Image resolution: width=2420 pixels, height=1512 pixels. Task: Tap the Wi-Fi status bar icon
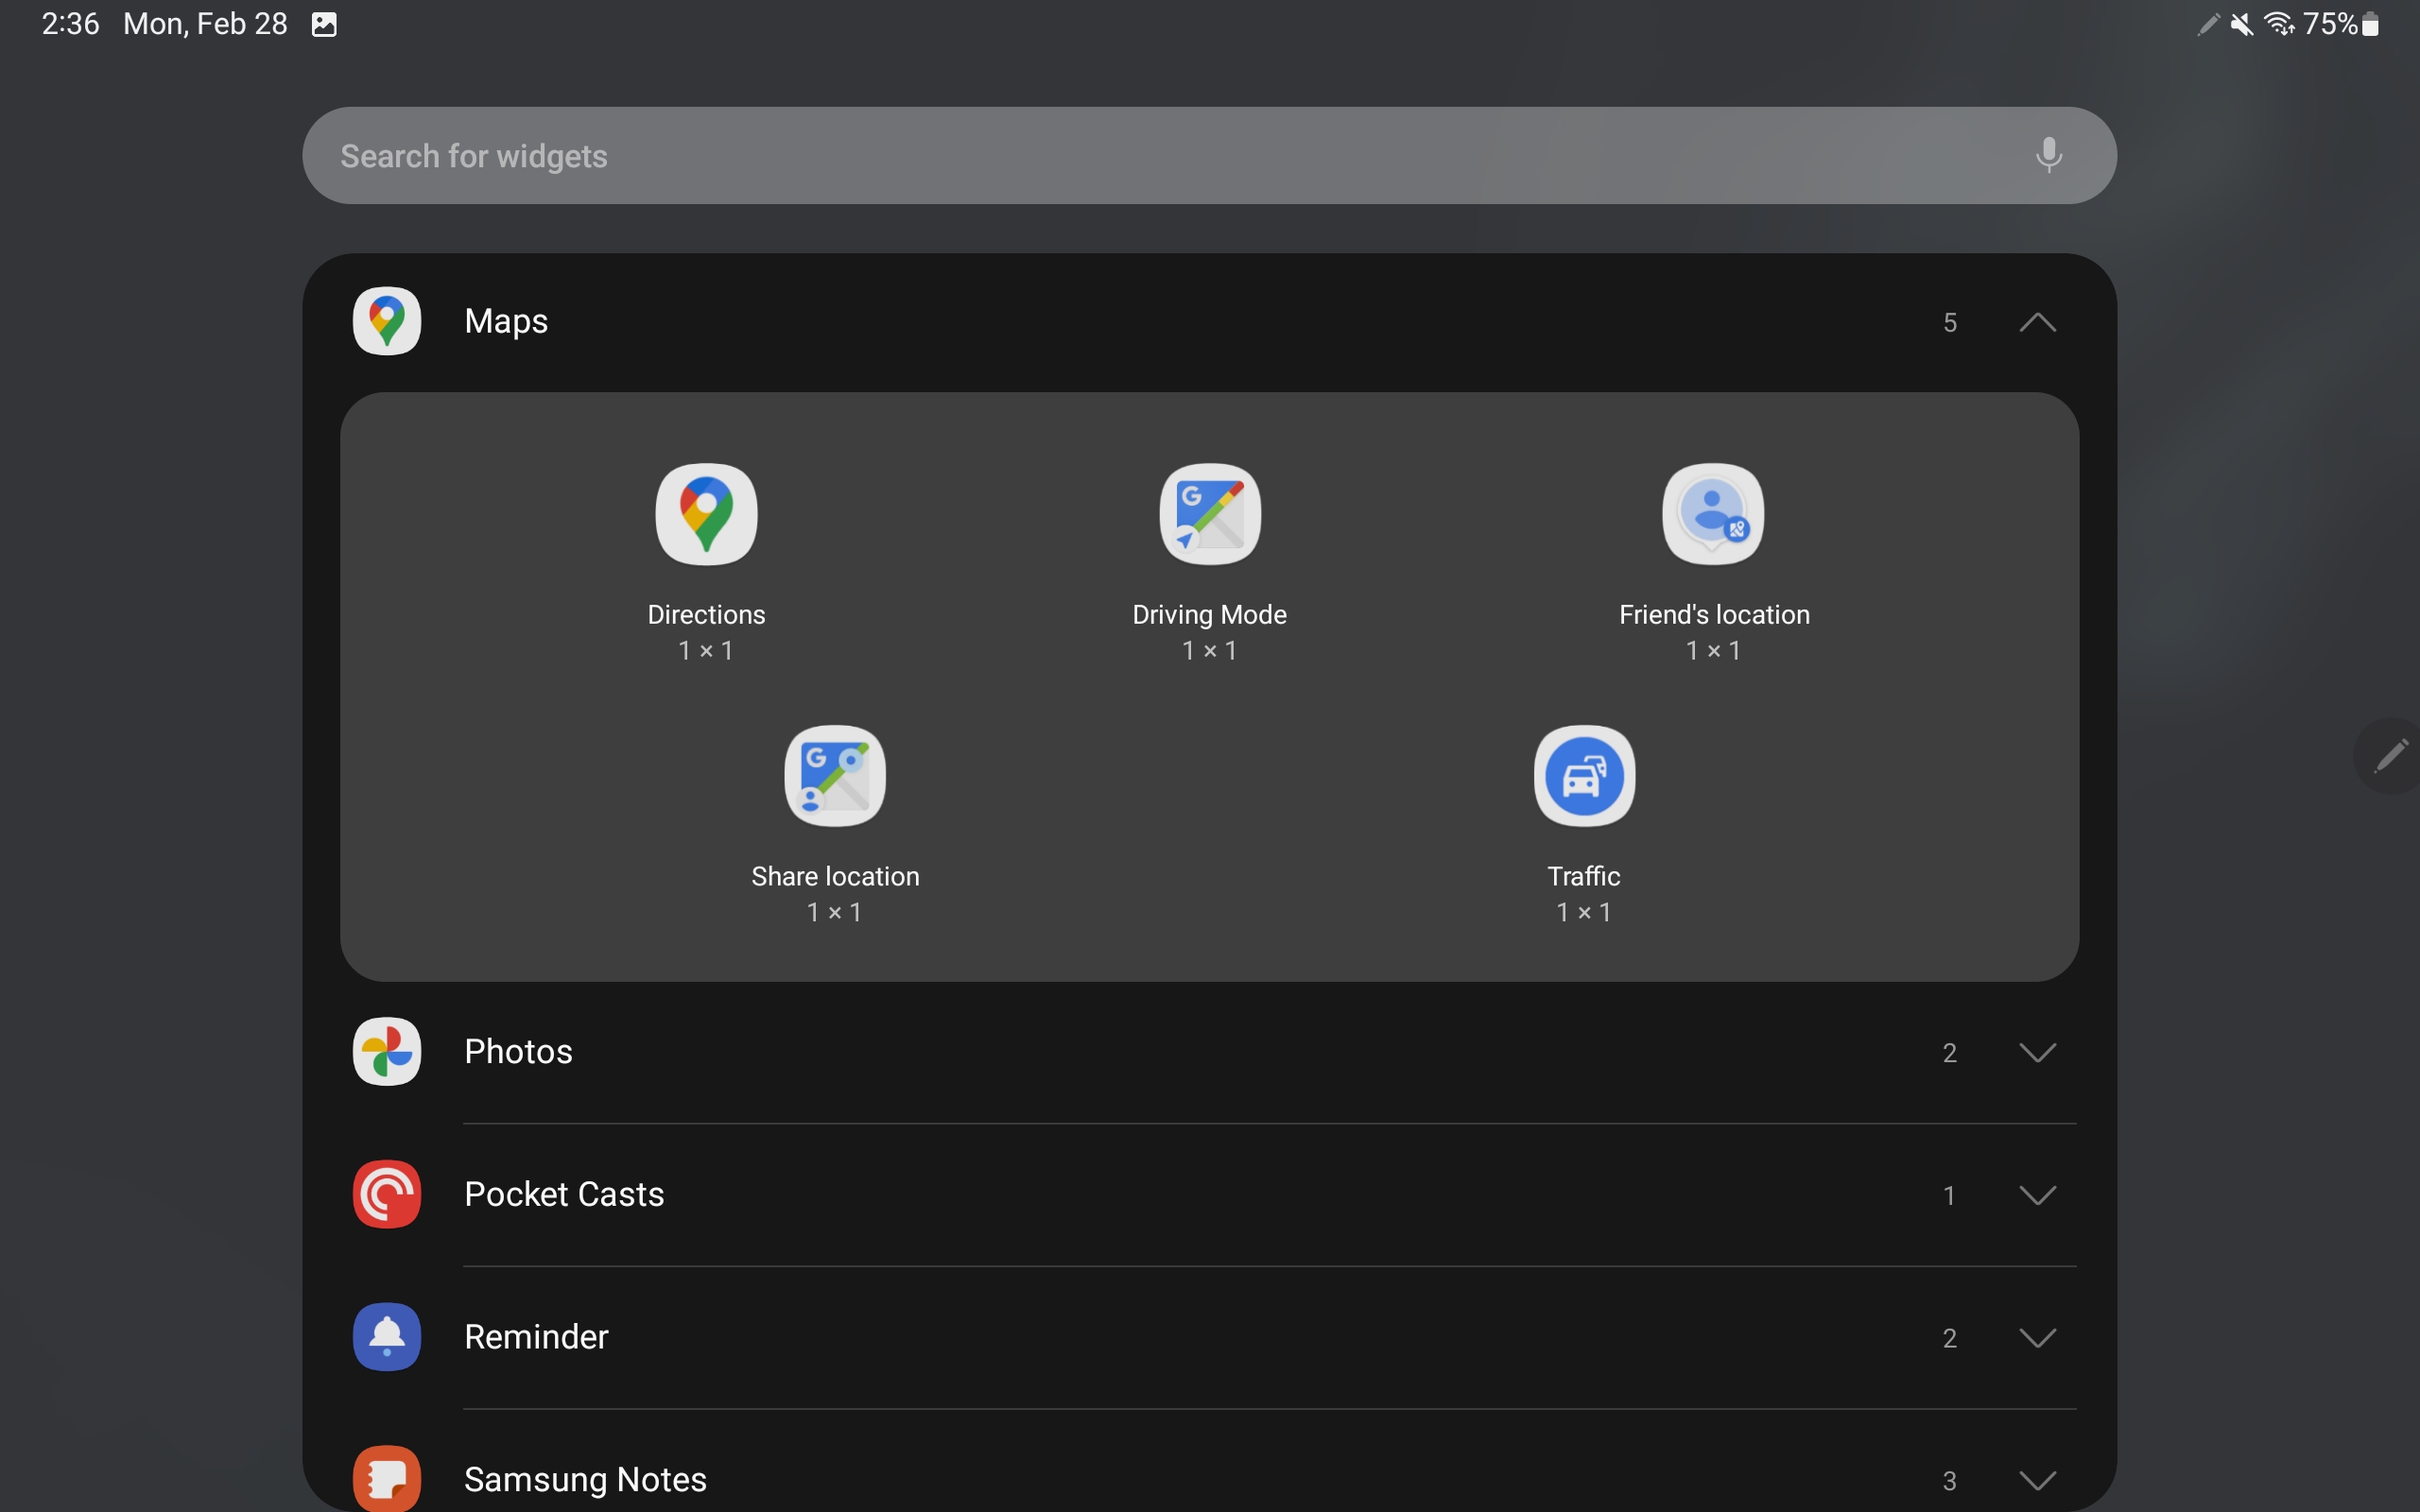click(2279, 24)
